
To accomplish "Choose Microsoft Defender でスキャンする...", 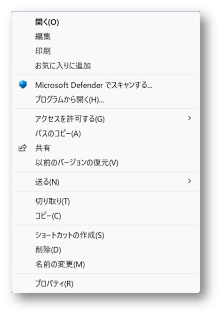I will pyautogui.click(x=106, y=85).
